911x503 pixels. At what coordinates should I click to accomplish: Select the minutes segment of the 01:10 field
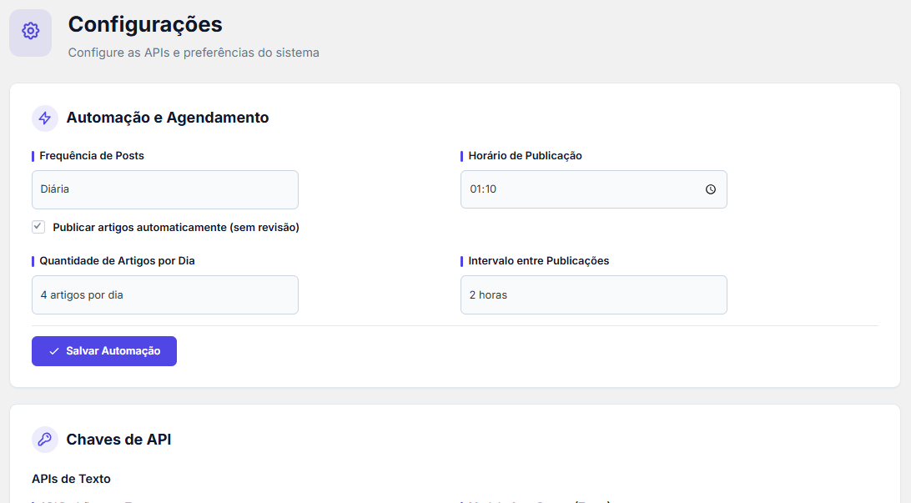coord(490,189)
